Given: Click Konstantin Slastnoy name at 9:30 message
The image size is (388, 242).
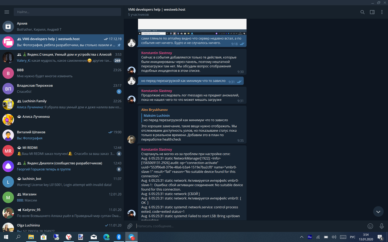Looking at the screenshot, I should 156,52.
